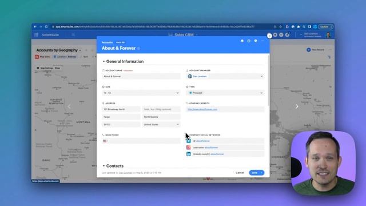Click the Twitter icon in social networks
366x206 pixels.
[x=189, y=141]
